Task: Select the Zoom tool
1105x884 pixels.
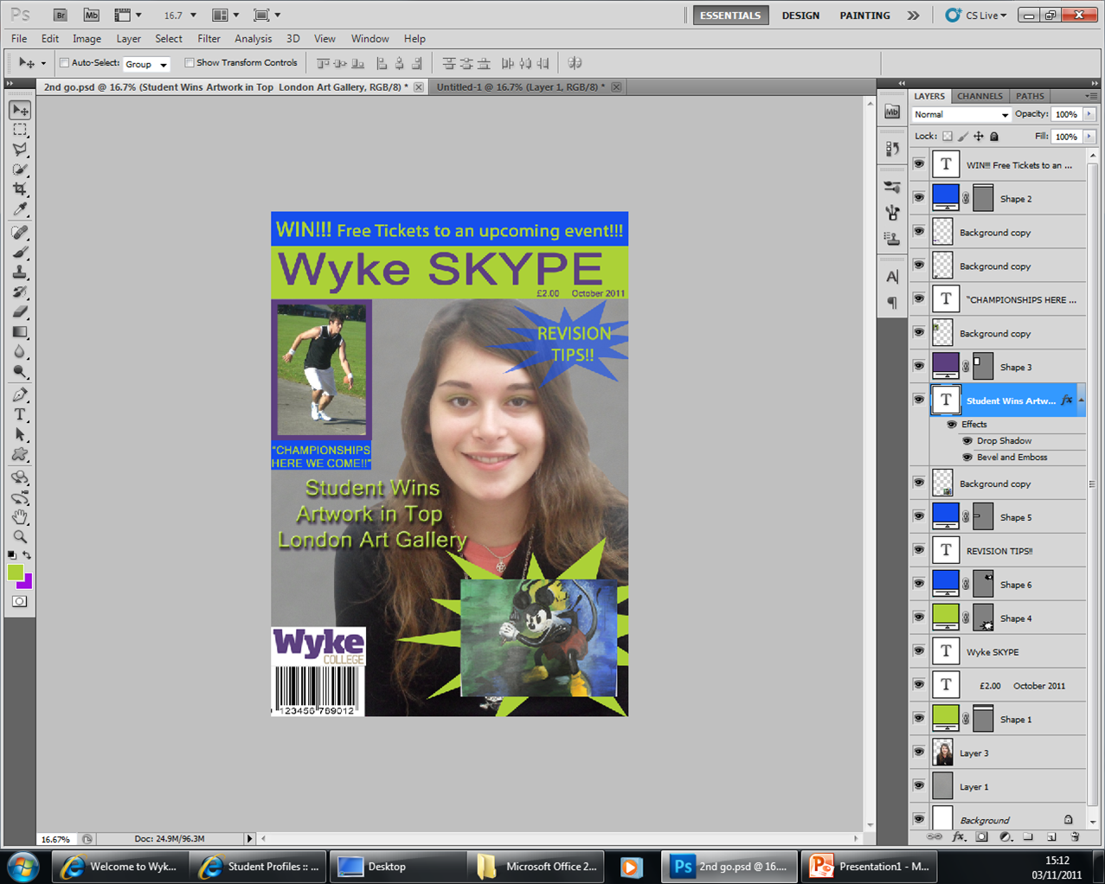Action: 20,537
